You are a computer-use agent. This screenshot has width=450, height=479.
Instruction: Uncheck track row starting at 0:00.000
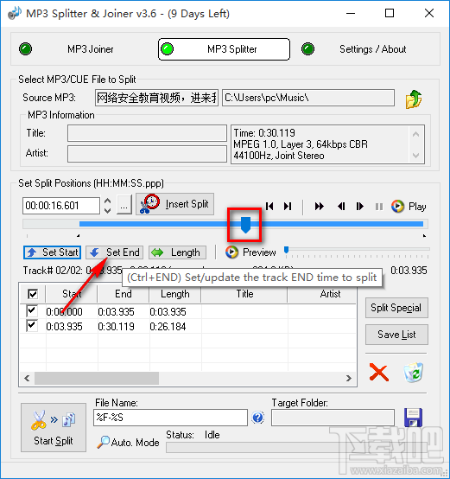32,311
